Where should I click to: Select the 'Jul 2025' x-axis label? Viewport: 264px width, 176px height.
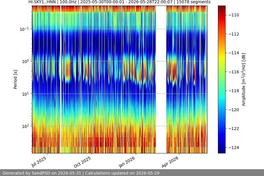point(39,162)
